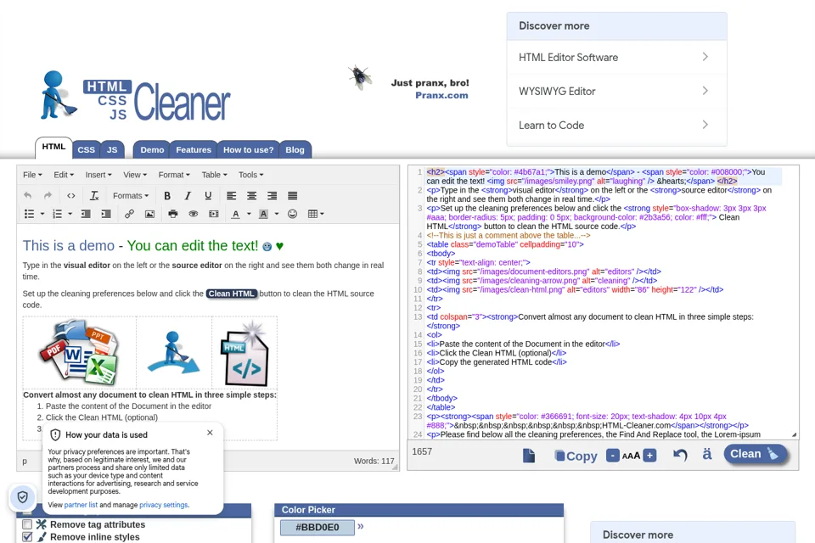Preview the document with eye icon

(x=194, y=214)
